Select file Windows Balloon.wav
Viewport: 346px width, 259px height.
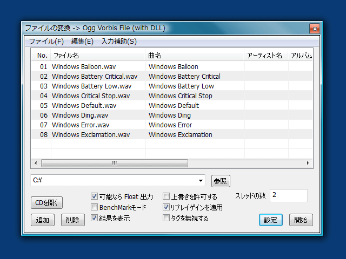84,66
